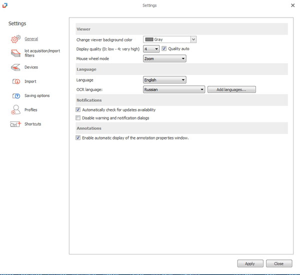Click the Add languages button

pyautogui.click(x=231, y=89)
